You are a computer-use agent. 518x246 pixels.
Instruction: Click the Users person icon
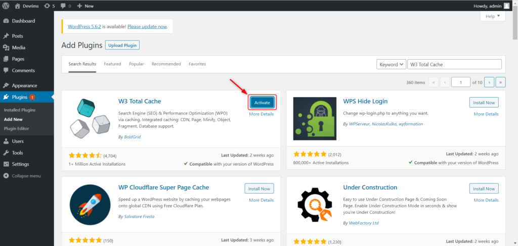[6, 141]
